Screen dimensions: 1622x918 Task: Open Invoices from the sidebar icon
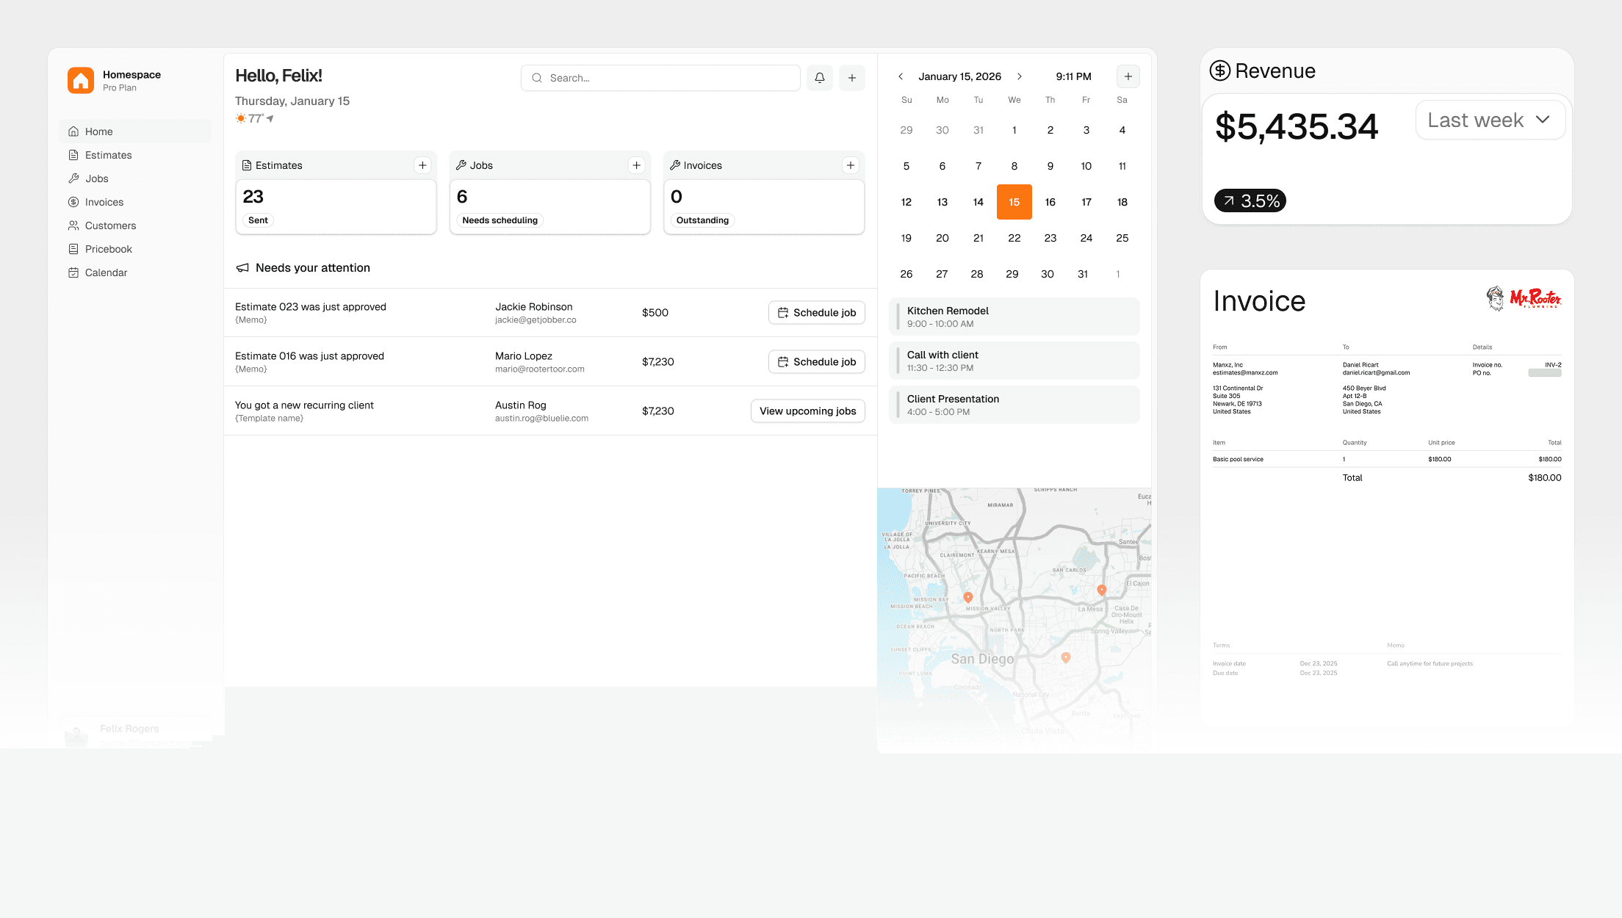(73, 202)
